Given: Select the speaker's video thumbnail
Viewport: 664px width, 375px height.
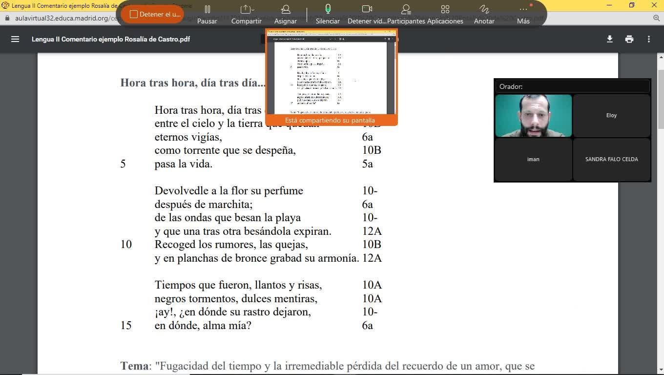Looking at the screenshot, I should [x=533, y=116].
